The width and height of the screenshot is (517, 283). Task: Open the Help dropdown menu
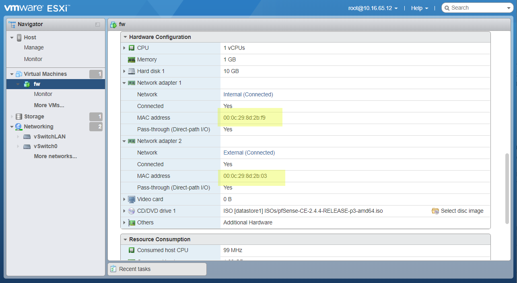420,8
